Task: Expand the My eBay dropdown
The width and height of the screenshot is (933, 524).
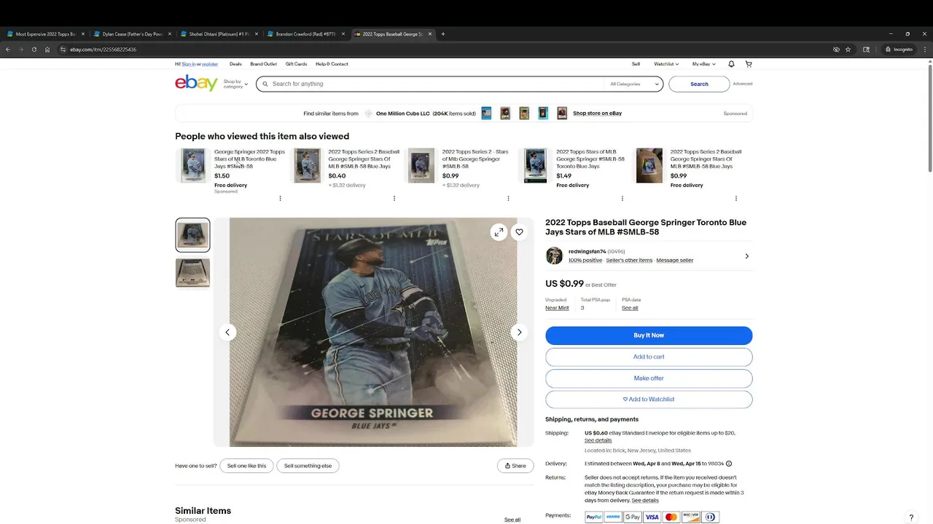Action: point(703,64)
